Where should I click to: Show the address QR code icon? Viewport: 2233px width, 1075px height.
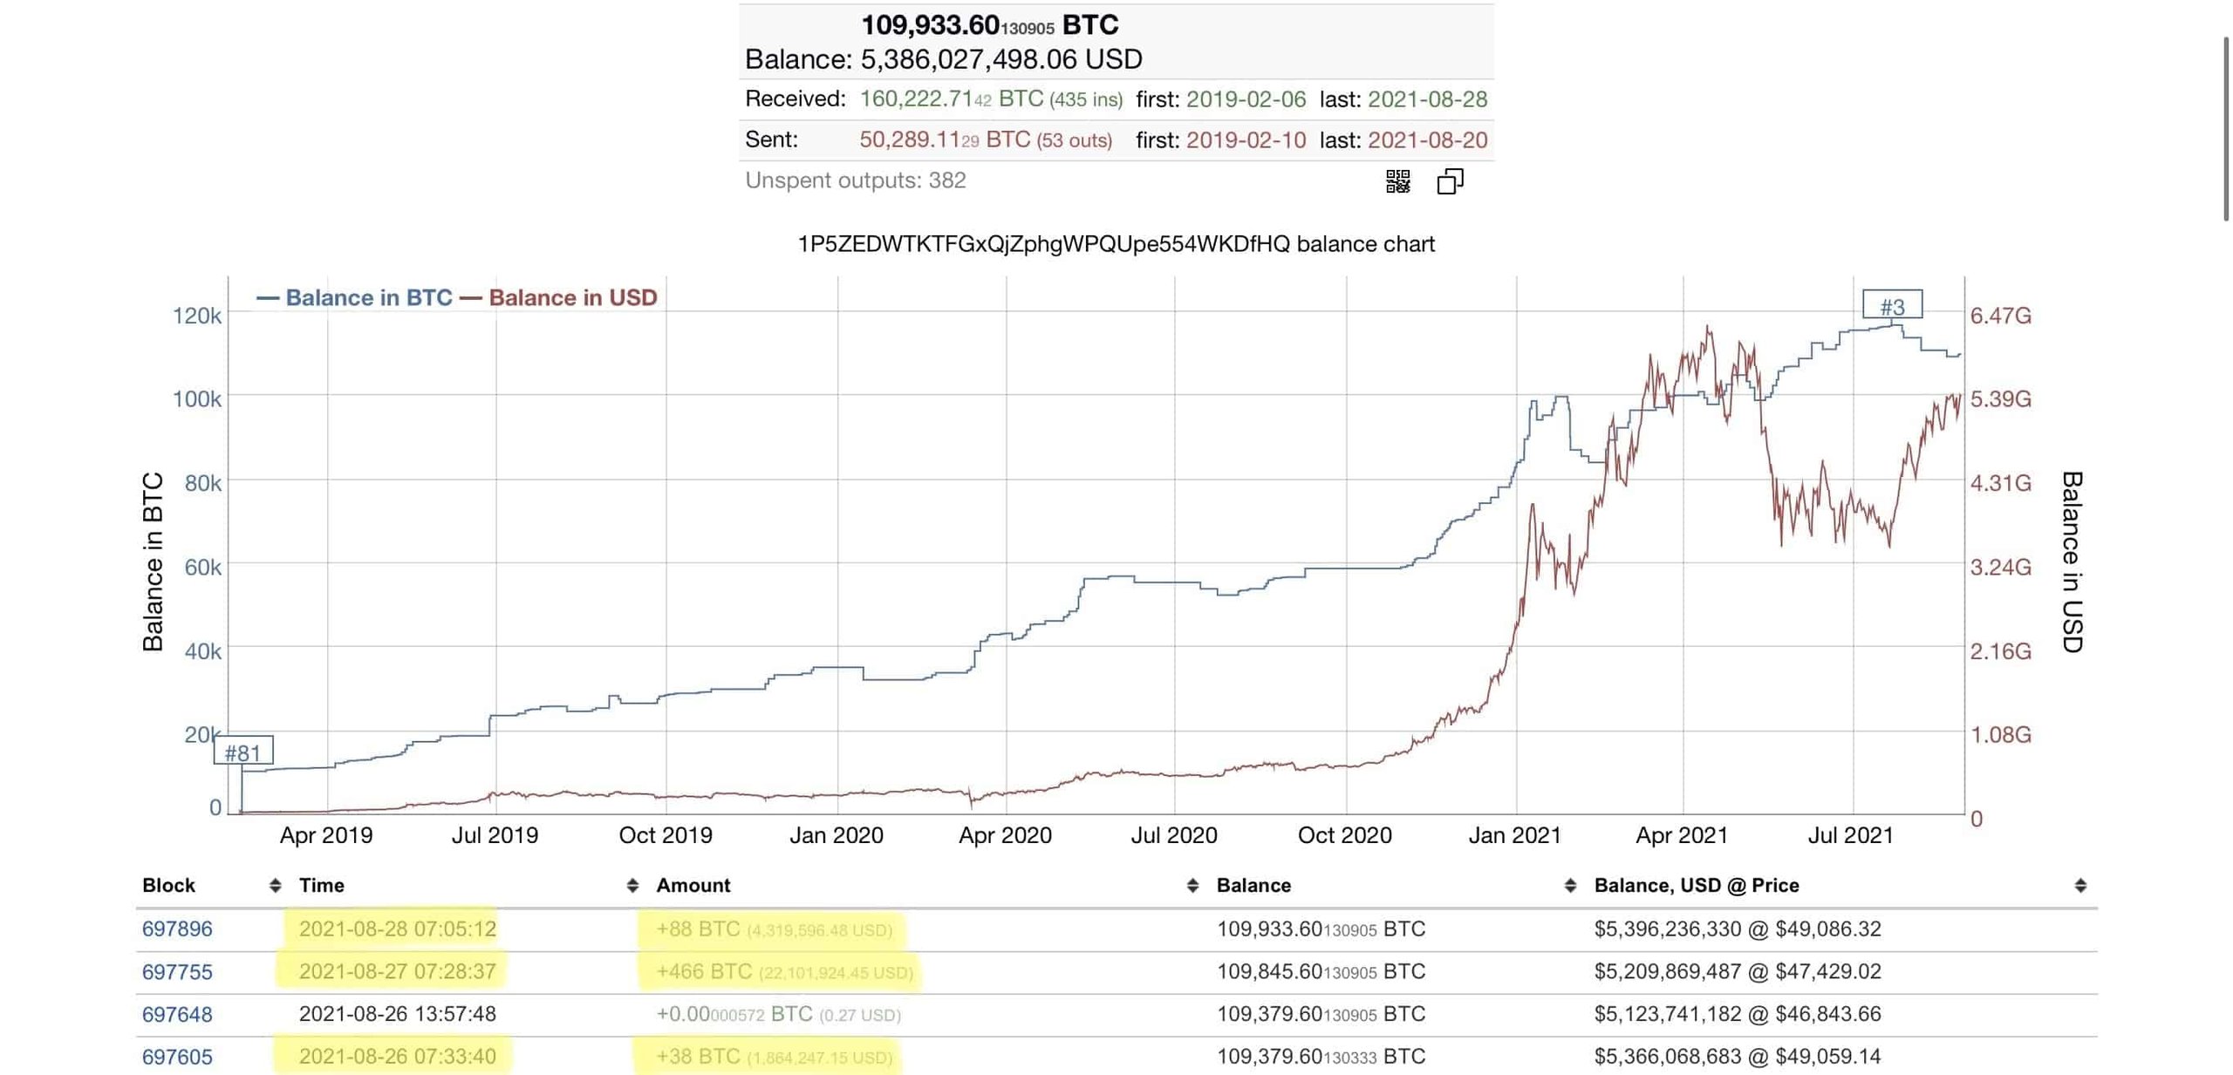tap(1397, 181)
